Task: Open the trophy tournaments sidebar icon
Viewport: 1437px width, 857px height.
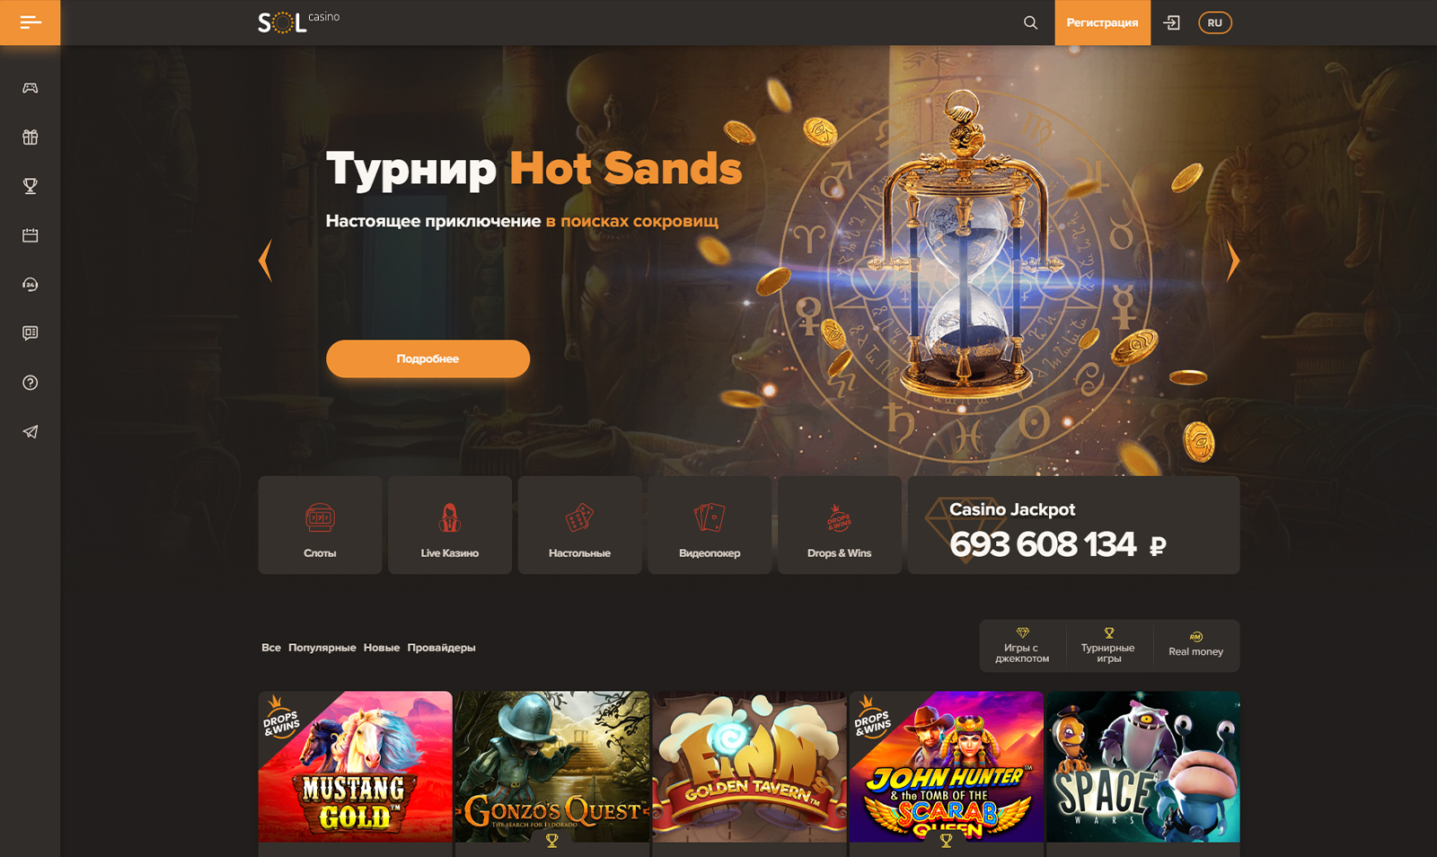Action: 30,186
